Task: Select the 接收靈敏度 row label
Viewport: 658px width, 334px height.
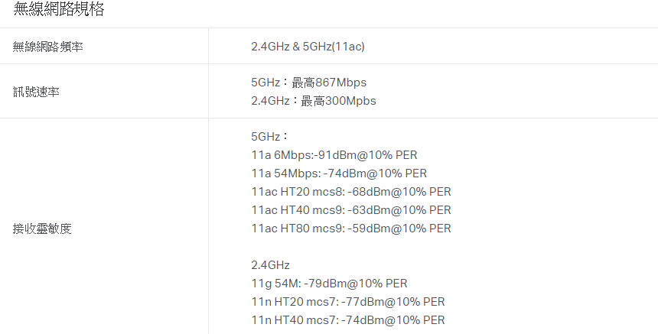Action: 42,229
